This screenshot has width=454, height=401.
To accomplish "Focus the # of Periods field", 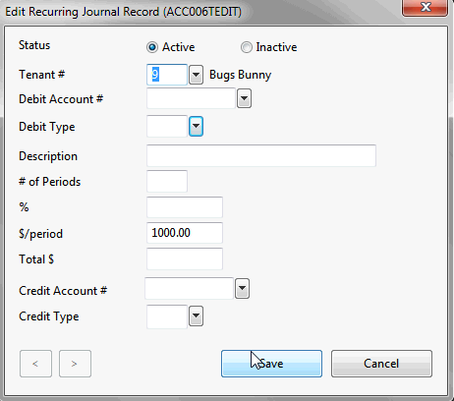I will [x=167, y=181].
